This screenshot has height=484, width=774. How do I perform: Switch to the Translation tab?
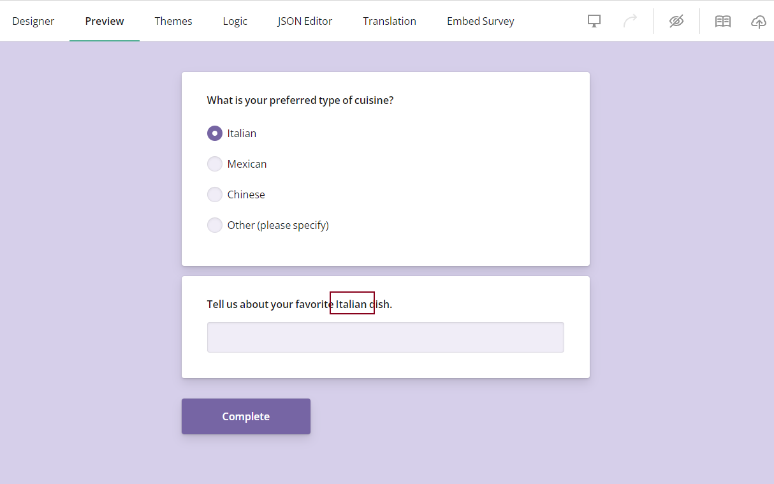tap(389, 20)
